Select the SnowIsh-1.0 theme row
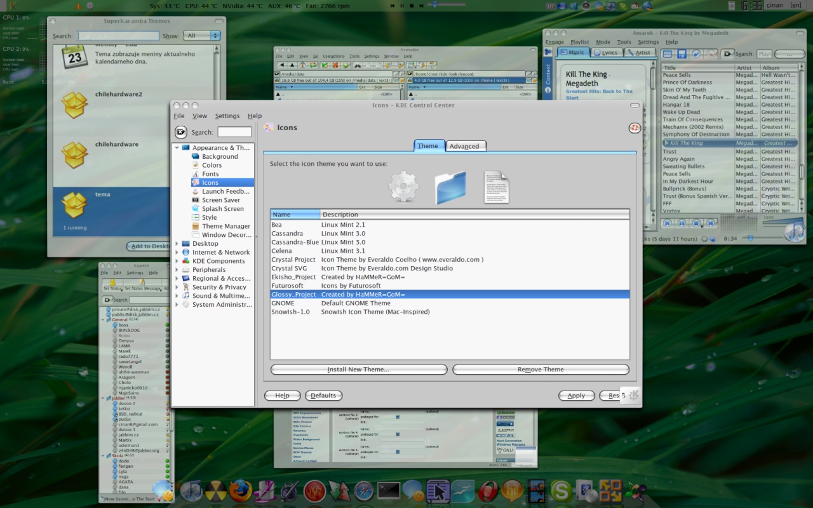Screen dimensions: 813x508 pyautogui.click(x=450, y=312)
